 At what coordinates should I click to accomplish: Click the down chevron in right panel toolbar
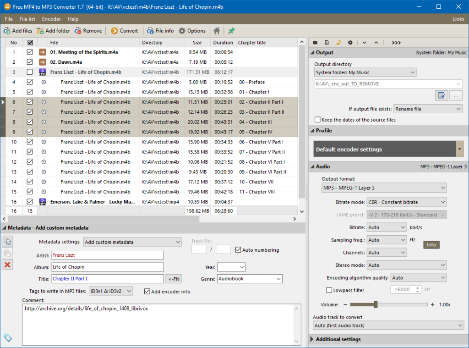coord(364,43)
